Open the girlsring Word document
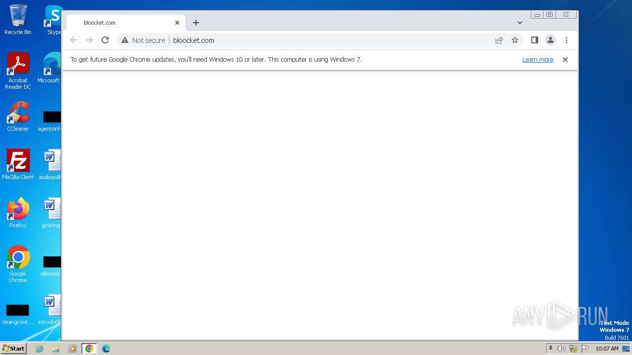This screenshot has height=355, width=632. click(x=51, y=213)
